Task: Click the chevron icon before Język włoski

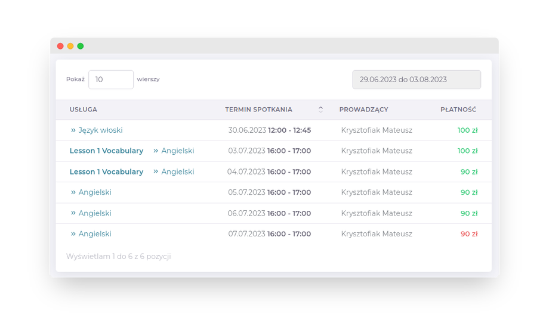Action: click(x=73, y=130)
